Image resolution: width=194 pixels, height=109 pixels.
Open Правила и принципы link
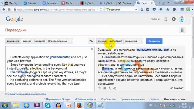pyautogui.click(x=132, y=99)
